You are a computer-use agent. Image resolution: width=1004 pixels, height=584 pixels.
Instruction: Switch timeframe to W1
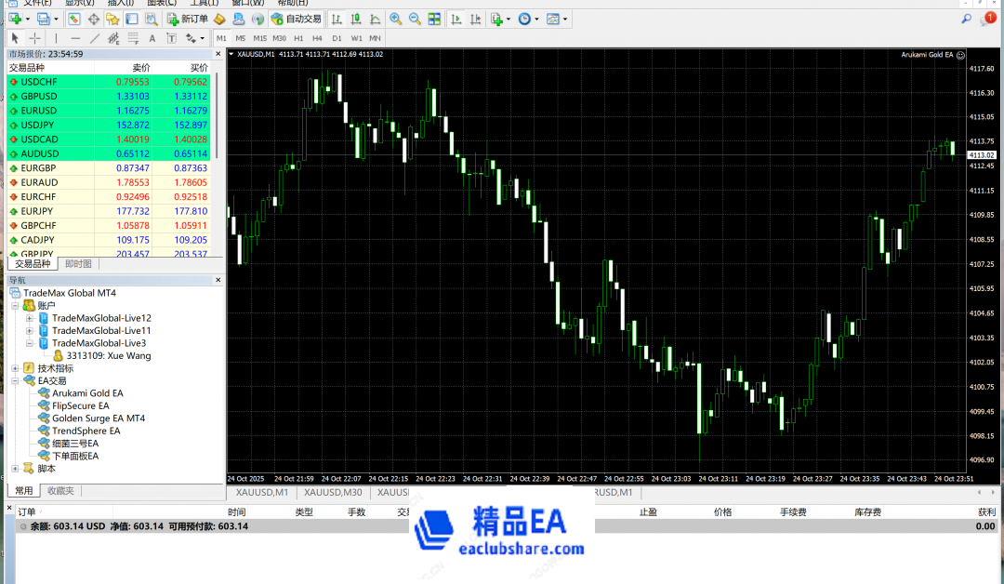point(356,38)
